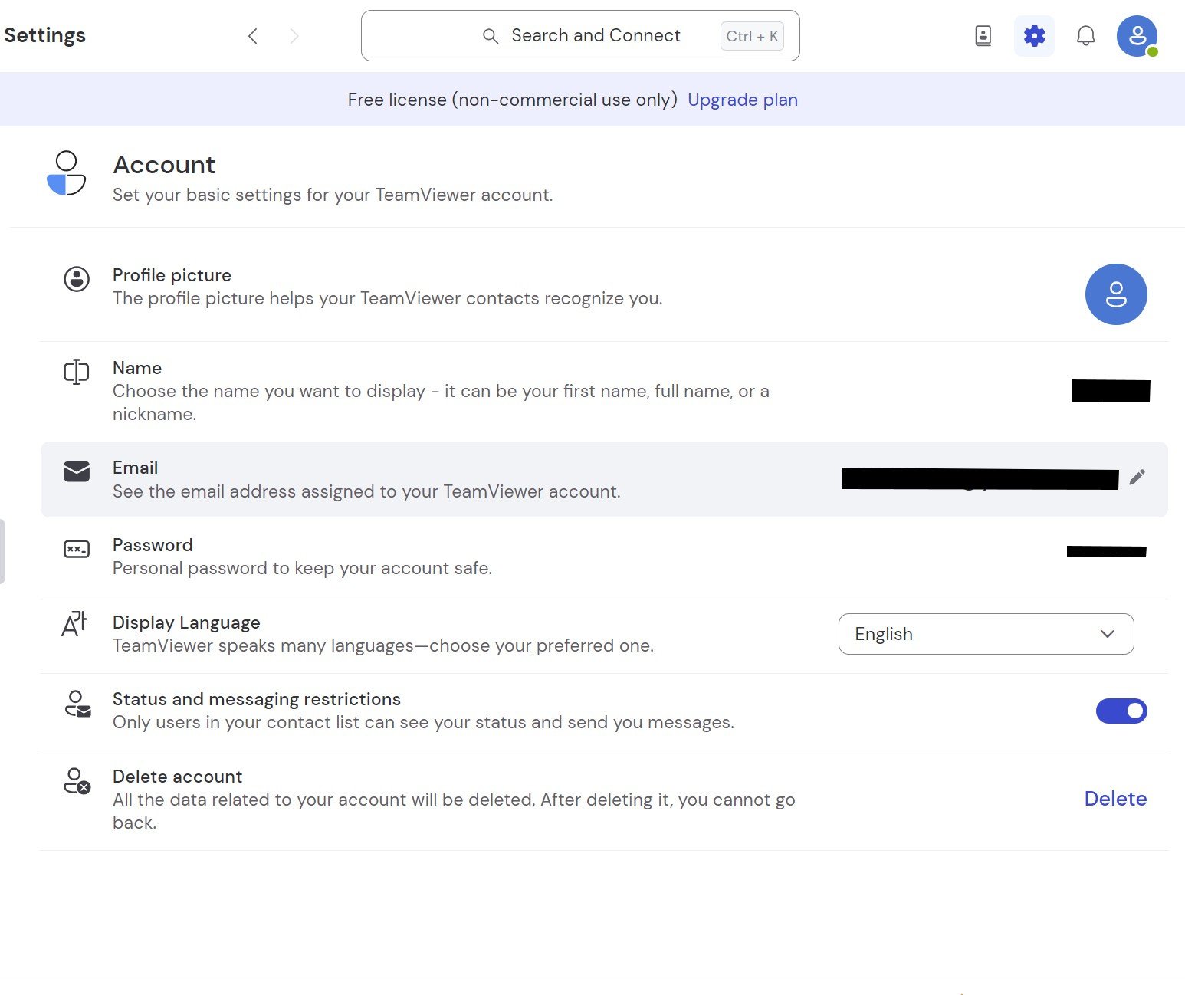The image size is (1185, 995).
Task: Open notifications bell
Action: tap(1085, 36)
